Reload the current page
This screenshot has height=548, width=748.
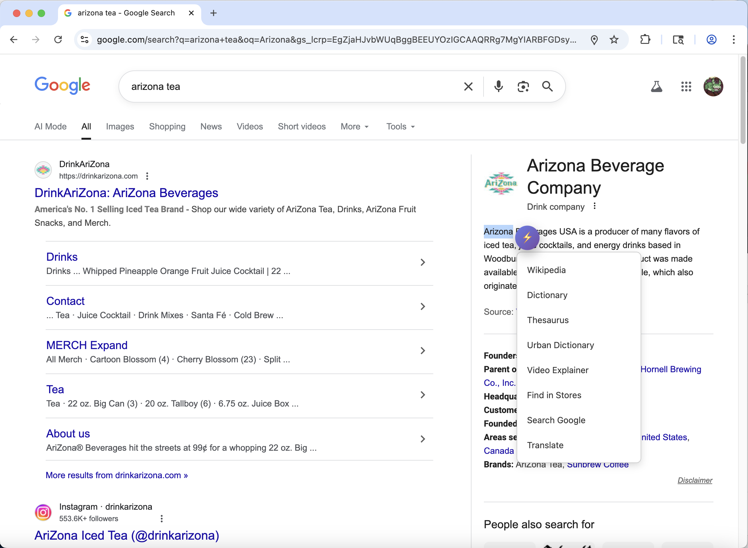tap(58, 40)
